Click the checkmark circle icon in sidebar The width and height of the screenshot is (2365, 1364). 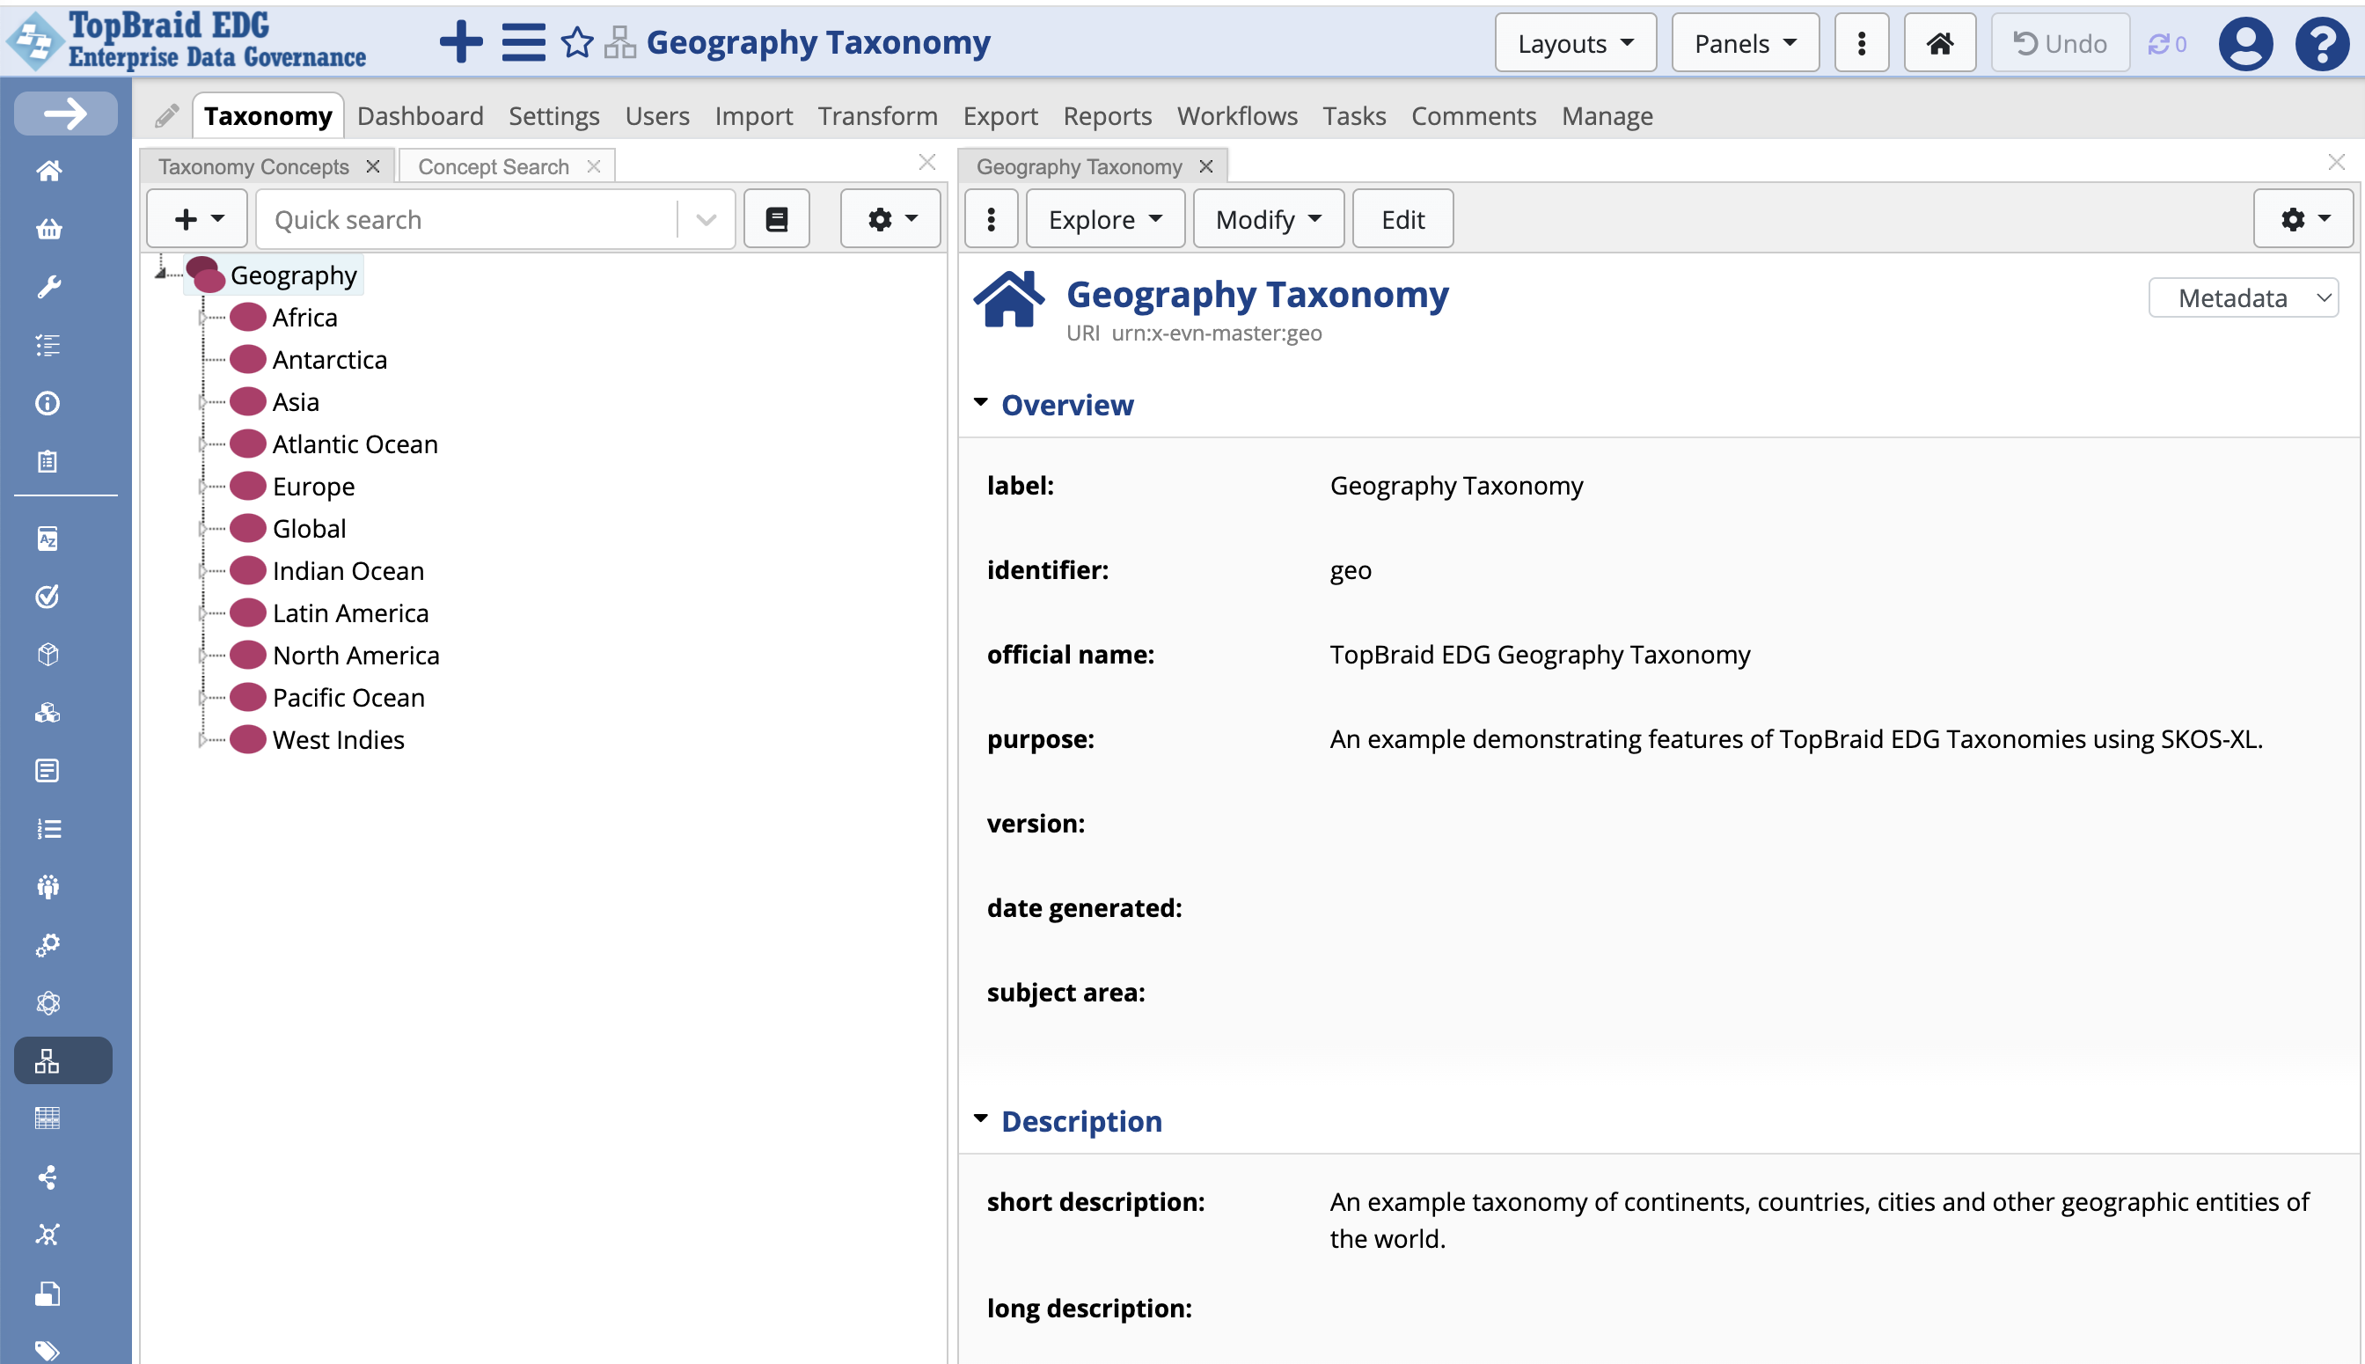click(x=48, y=597)
